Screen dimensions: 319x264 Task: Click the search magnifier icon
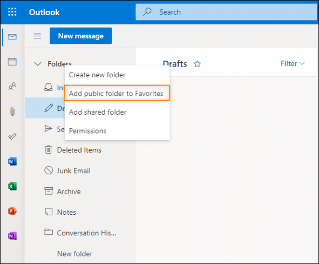(147, 12)
